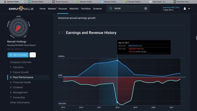Go to 4 Financial Health section

coord(20,82)
